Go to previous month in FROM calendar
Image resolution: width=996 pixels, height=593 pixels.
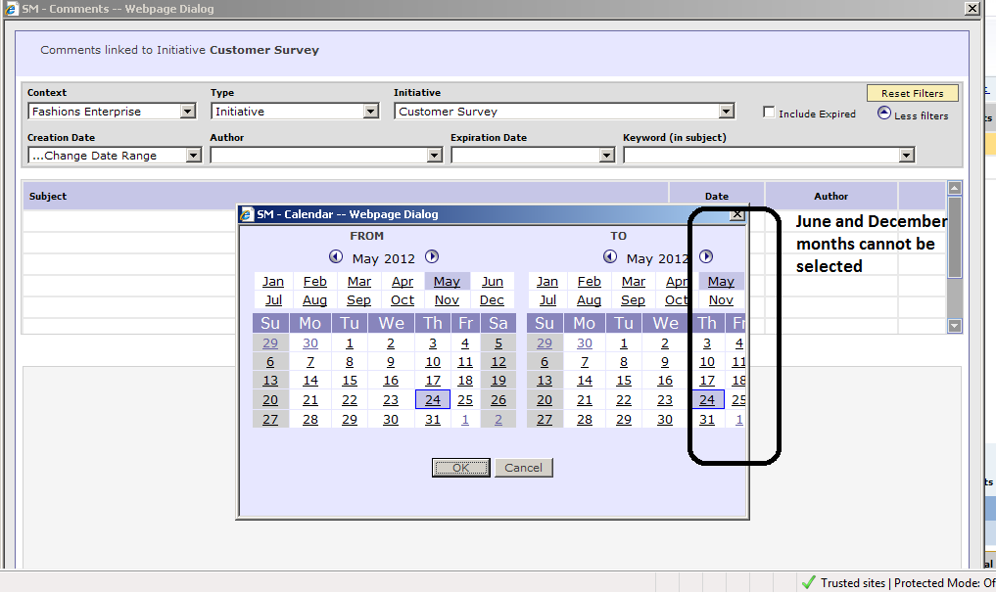[335, 256]
